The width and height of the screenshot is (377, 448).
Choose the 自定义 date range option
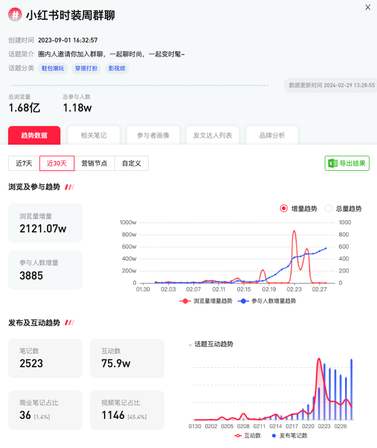(131, 163)
